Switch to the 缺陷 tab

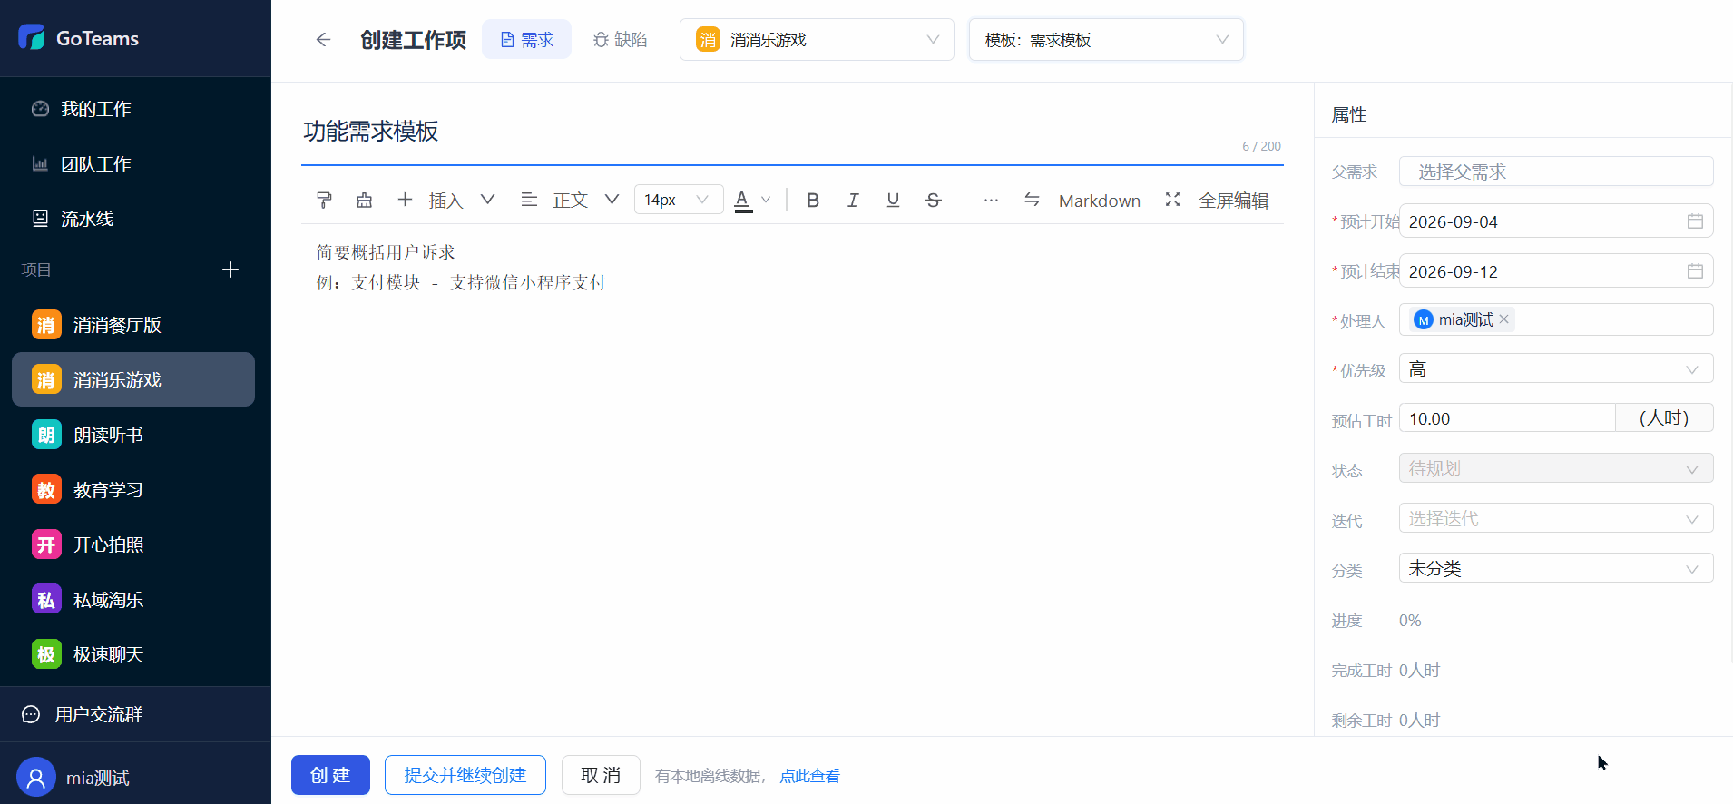pos(620,39)
